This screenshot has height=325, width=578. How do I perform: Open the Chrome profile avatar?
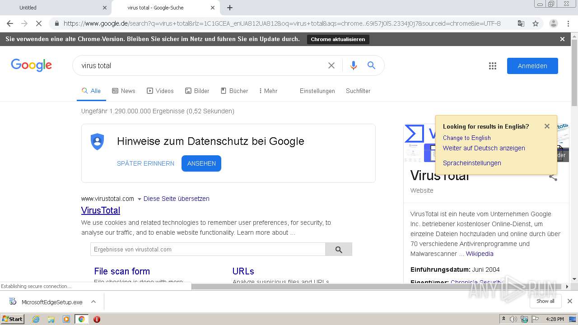coord(553,23)
